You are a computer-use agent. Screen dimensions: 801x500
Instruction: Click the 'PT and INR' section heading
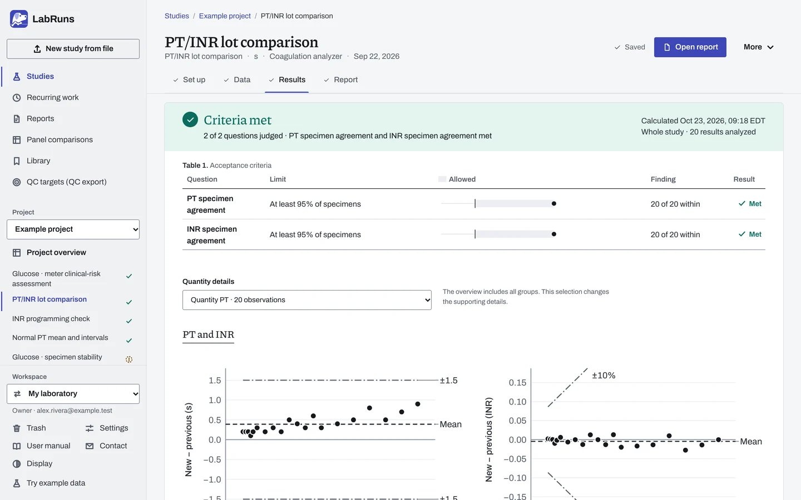tap(209, 334)
